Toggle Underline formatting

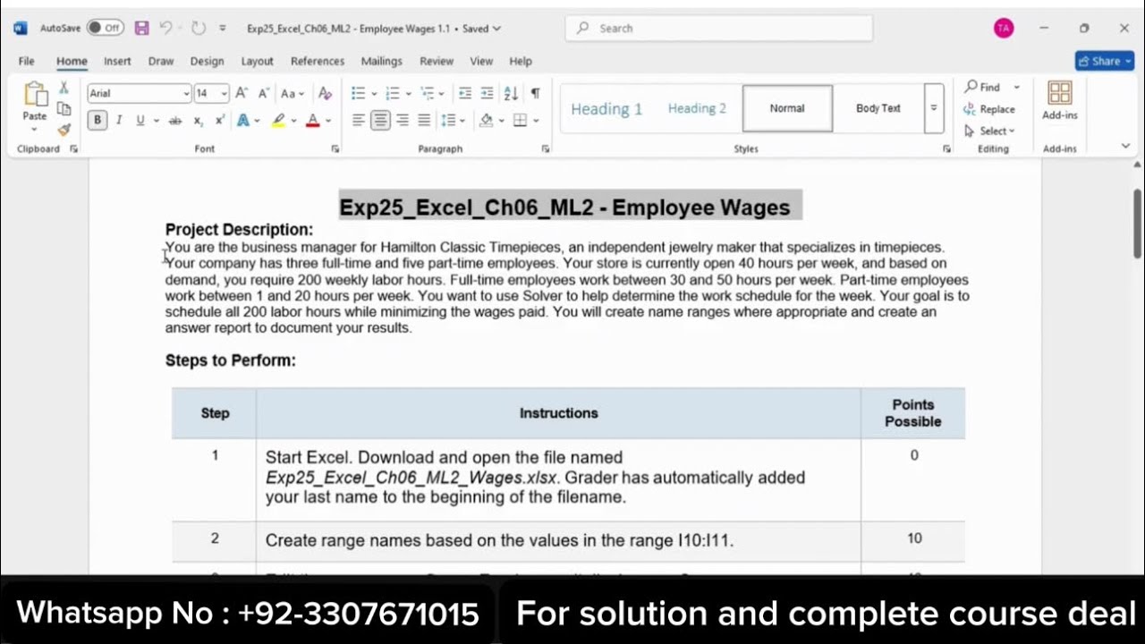click(140, 121)
